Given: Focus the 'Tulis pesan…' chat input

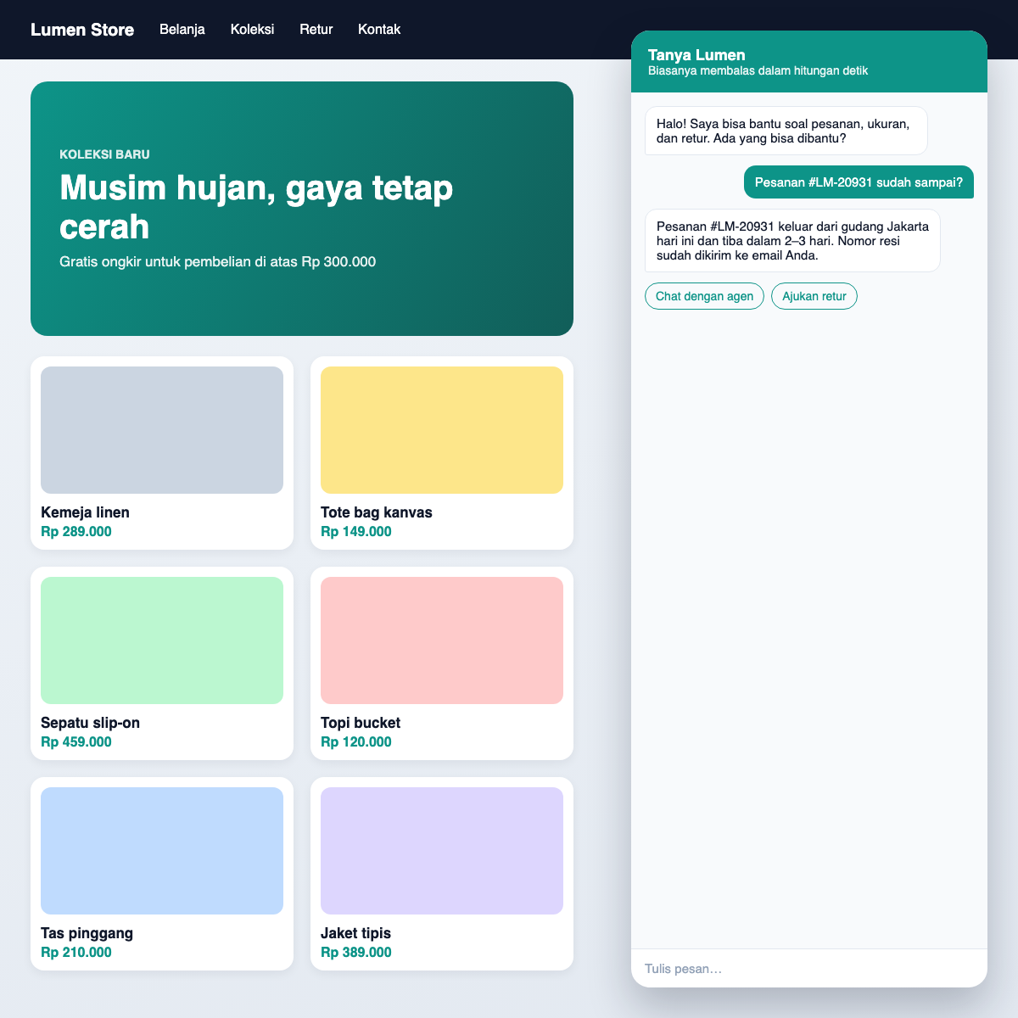Looking at the screenshot, I should pyautogui.click(x=809, y=969).
